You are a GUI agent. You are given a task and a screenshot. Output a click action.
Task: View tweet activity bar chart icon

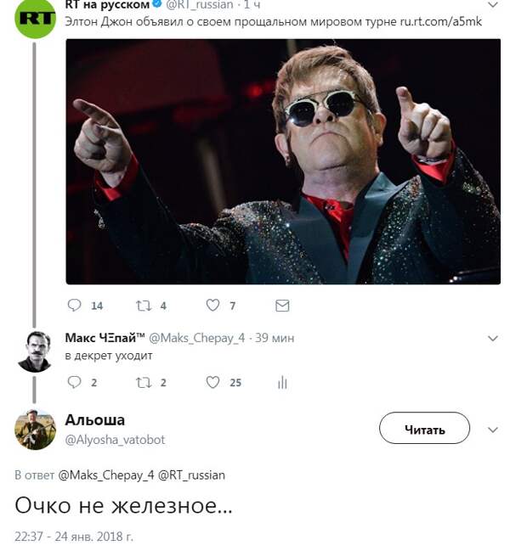[282, 382]
